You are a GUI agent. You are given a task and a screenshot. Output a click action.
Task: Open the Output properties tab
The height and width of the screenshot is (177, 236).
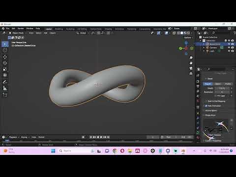click(x=198, y=86)
